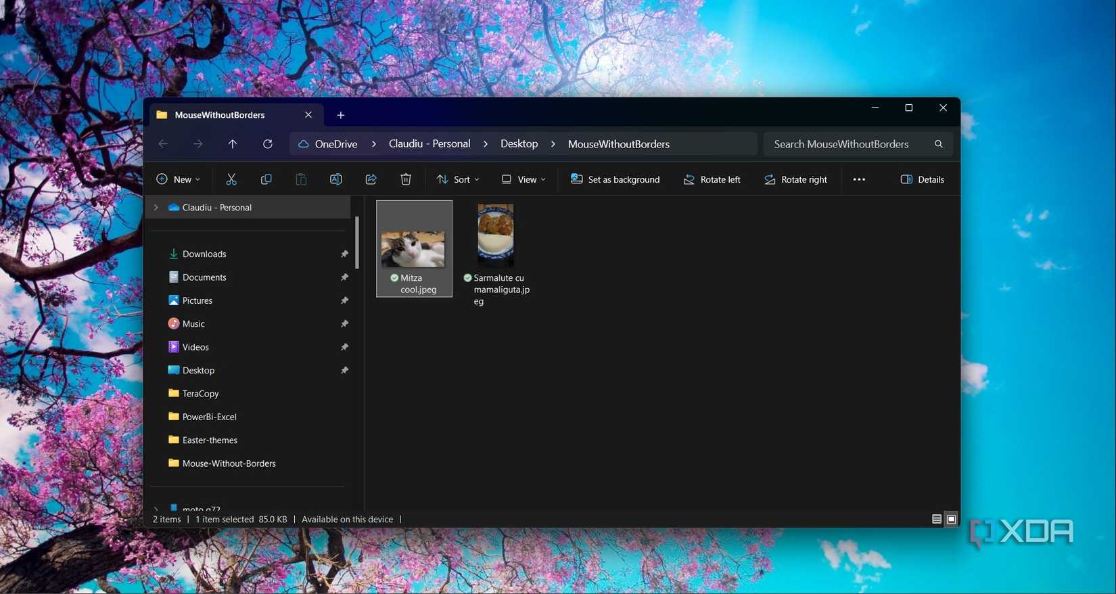Close the MouseWithoutBorders tab
This screenshot has width=1116, height=594.
(x=308, y=115)
